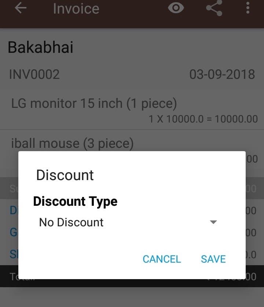Open the three-dot overflow menu
The image size is (264, 307).
[248, 8]
